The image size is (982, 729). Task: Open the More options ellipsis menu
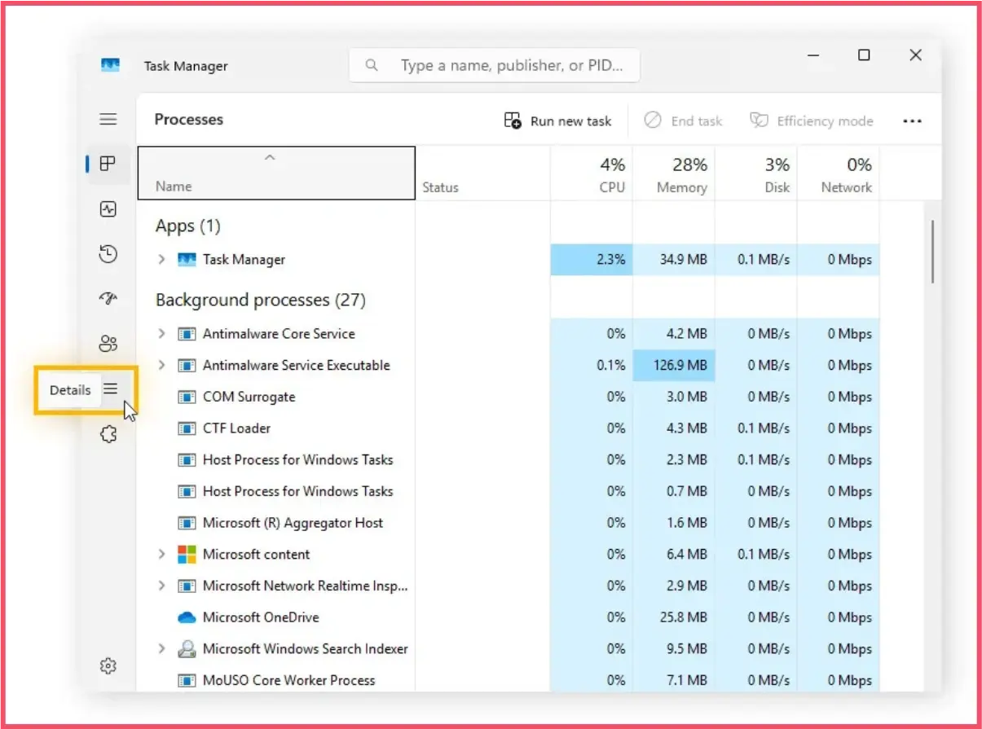(912, 120)
